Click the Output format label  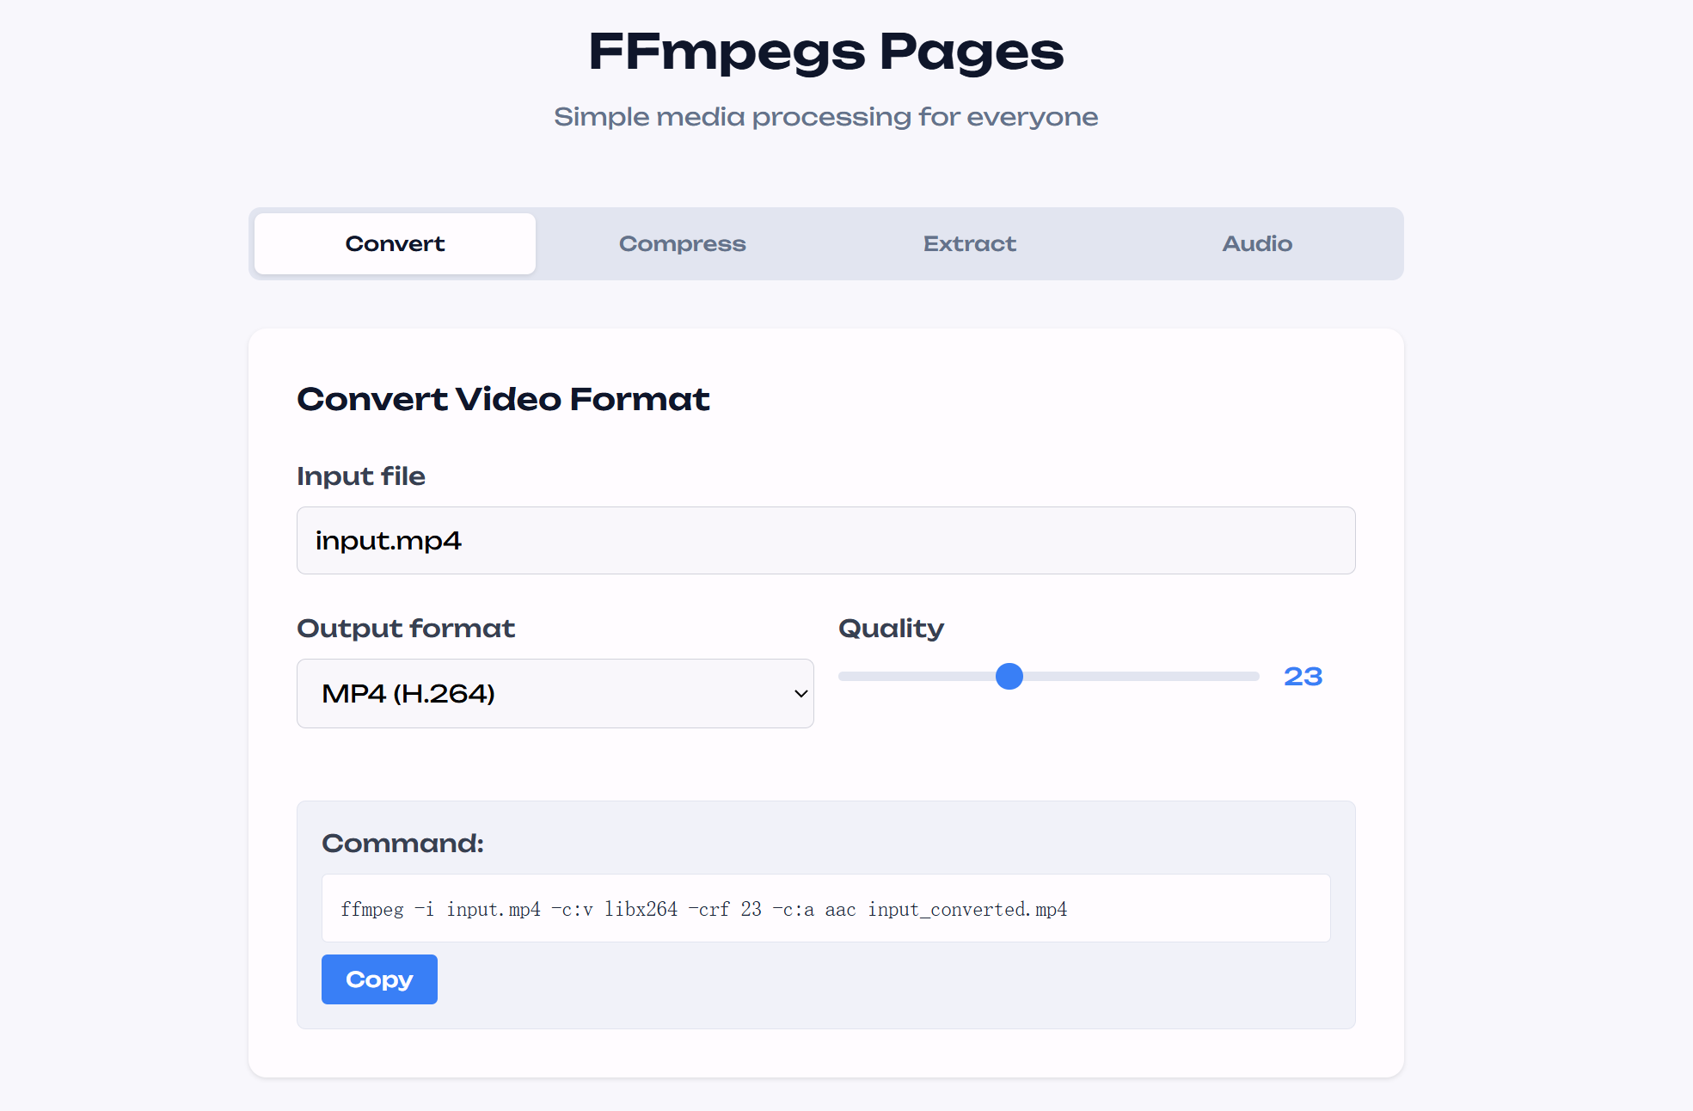406,629
